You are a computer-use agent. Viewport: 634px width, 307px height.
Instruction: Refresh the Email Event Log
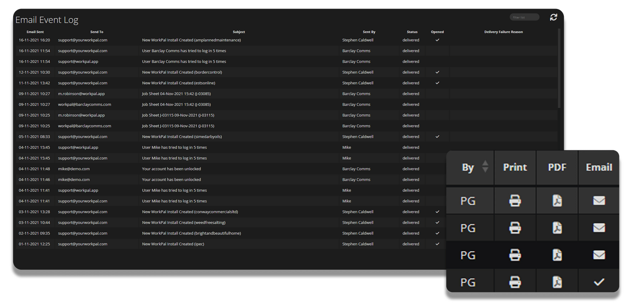(553, 17)
